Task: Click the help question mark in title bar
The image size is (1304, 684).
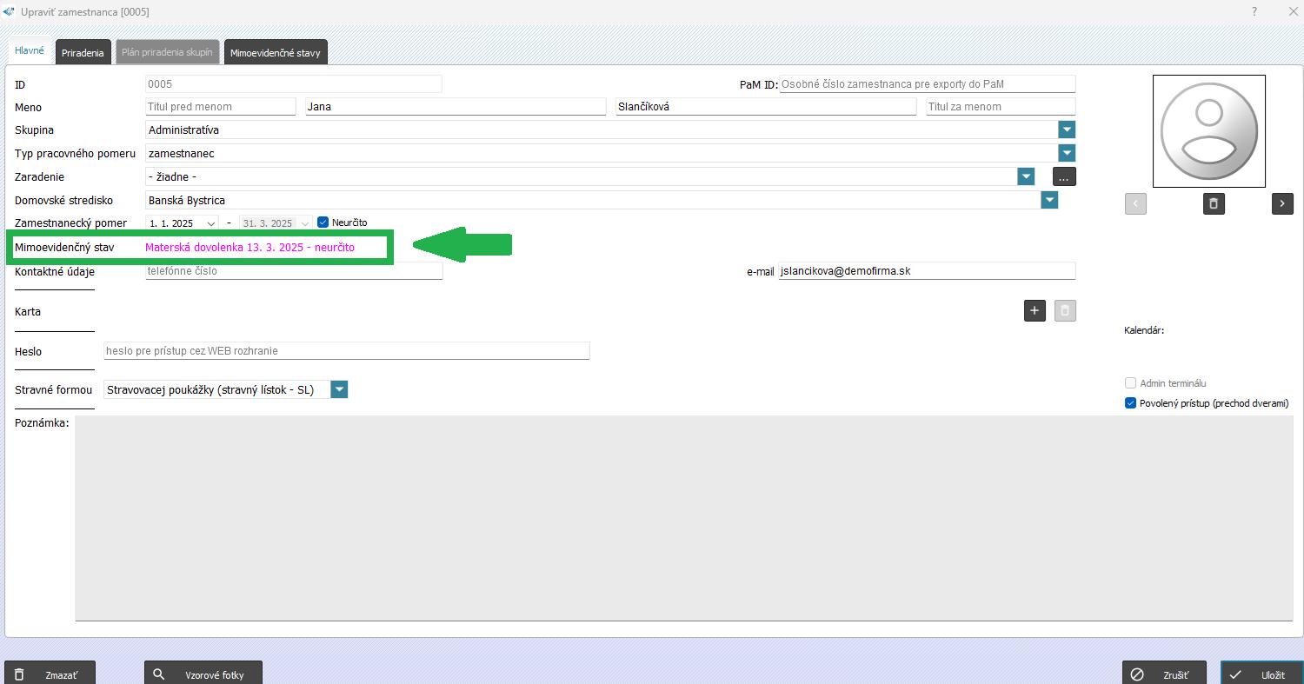Action: [1254, 11]
